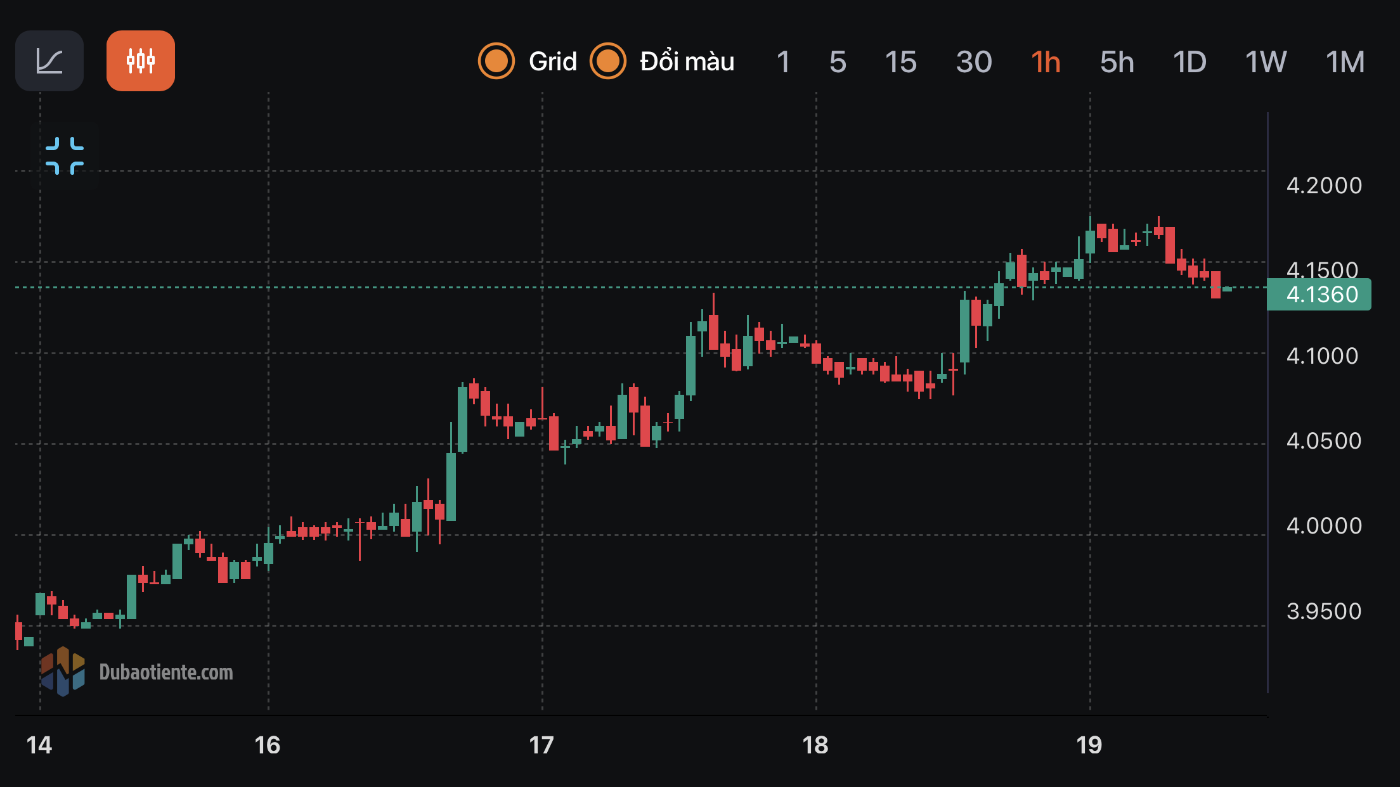The image size is (1400, 787).
Task: Select the 30 minute timeframe
Action: [x=974, y=62]
